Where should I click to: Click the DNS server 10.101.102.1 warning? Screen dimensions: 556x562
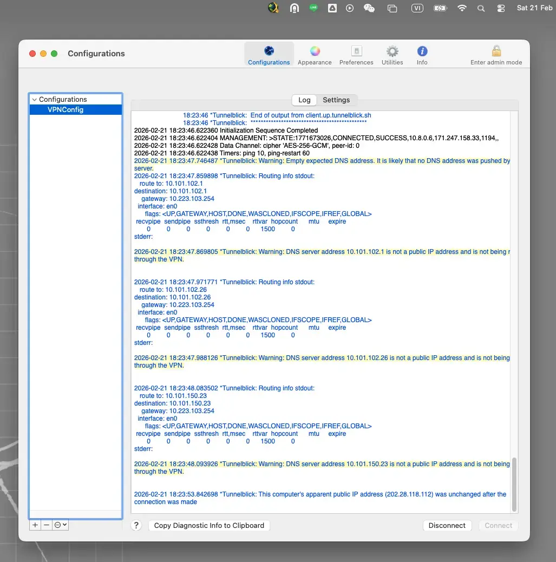click(x=322, y=256)
